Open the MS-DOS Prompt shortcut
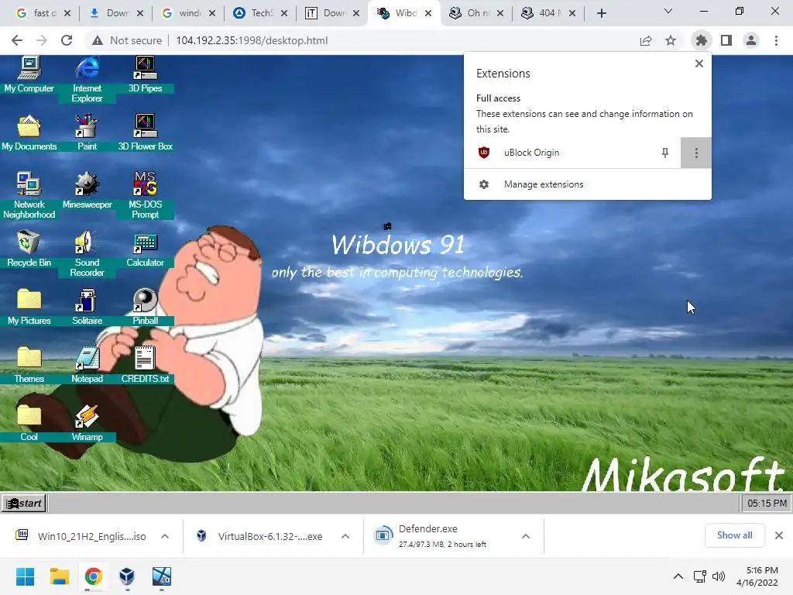The height and width of the screenshot is (595, 793). [x=145, y=195]
